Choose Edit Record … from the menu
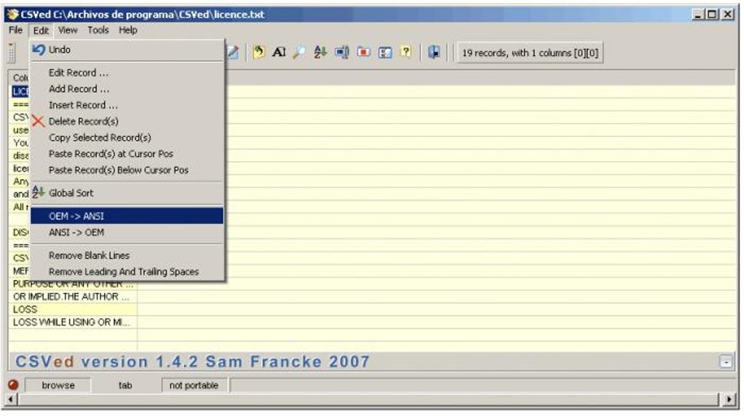The height and width of the screenshot is (416, 744). [x=127, y=73]
